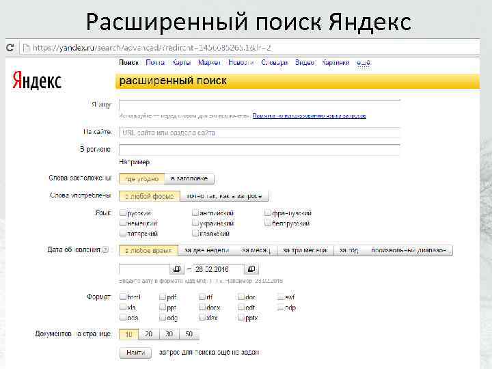Check the английский language checkbox
This screenshot has width=492, height=369.
pyautogui.click(x=195, y=213)
